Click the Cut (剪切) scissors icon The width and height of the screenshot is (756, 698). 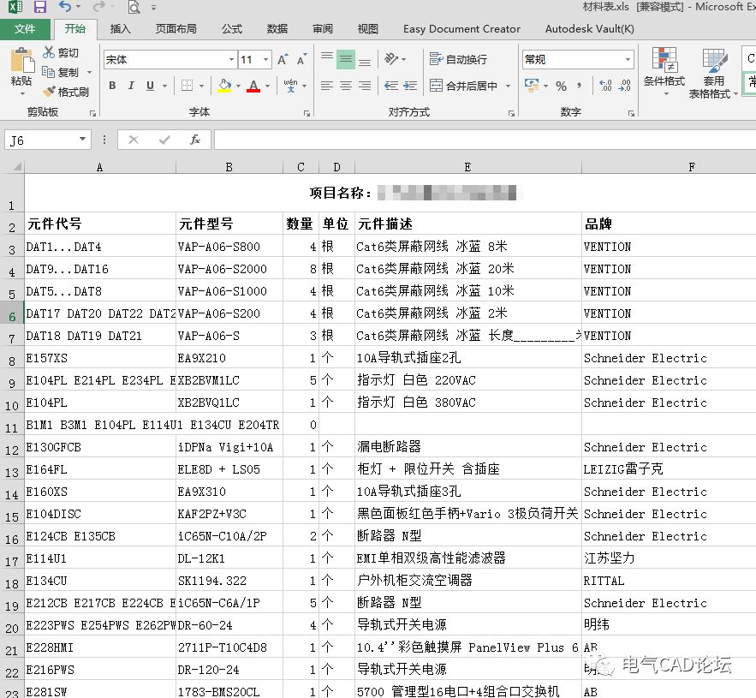(49, 52)
